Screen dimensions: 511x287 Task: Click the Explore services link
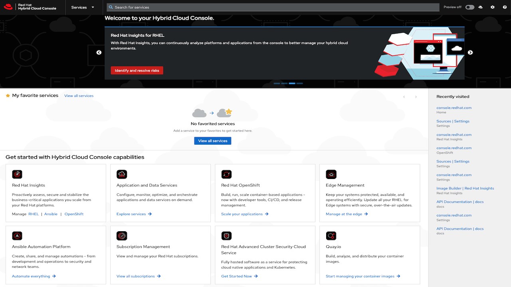tap(134, 214)
